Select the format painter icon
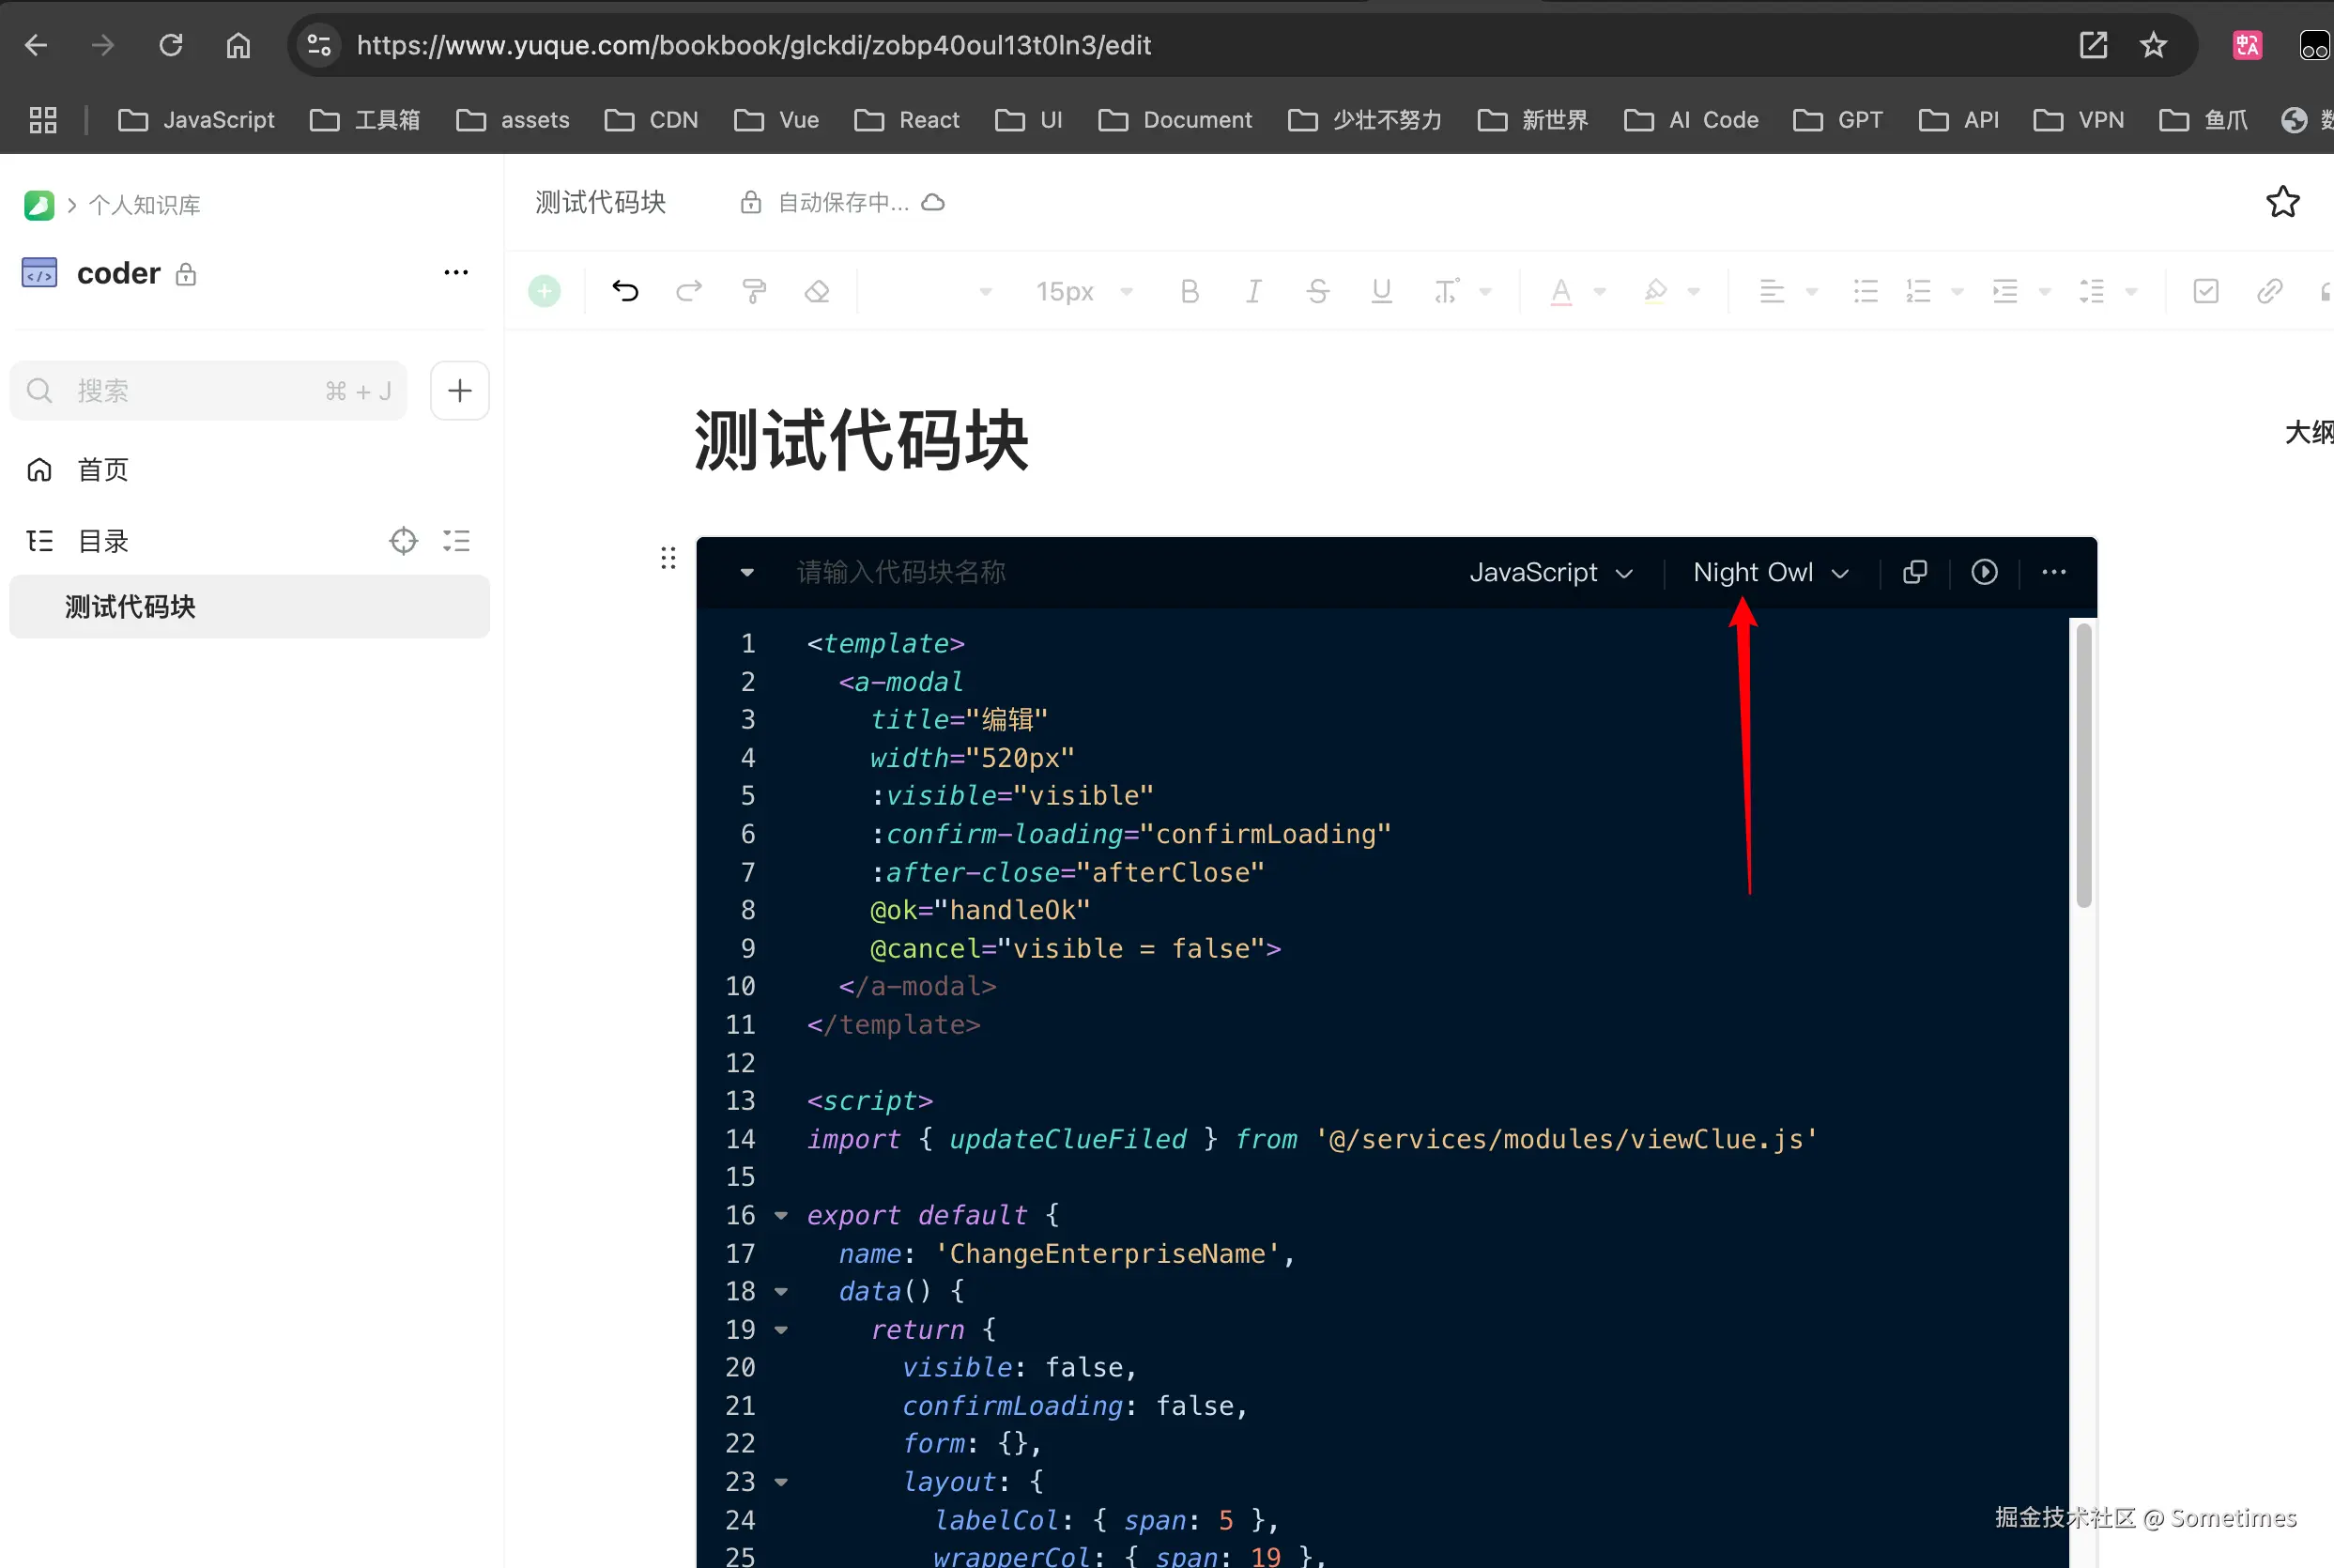This screenshot has width=2334, height=1568. pyautogui.click(x=753, y=291)
